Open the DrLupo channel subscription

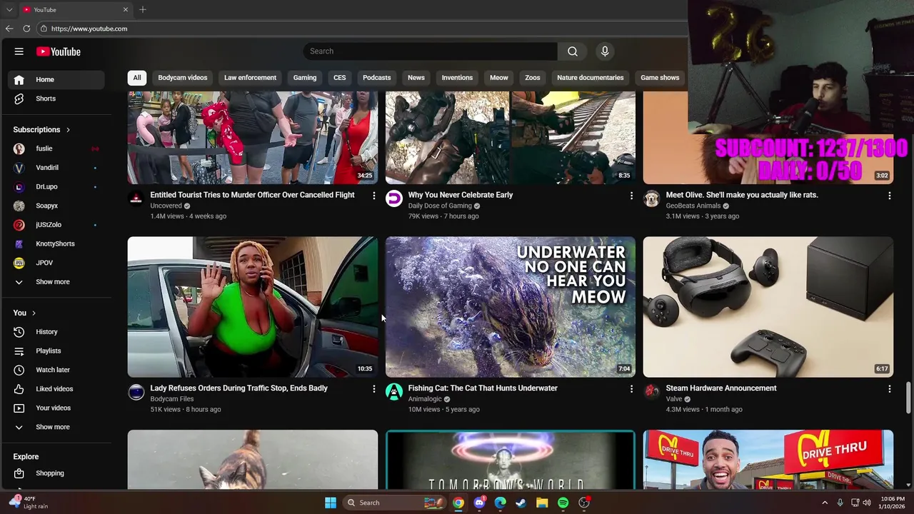pyautogui.click(x=56, y=186)
